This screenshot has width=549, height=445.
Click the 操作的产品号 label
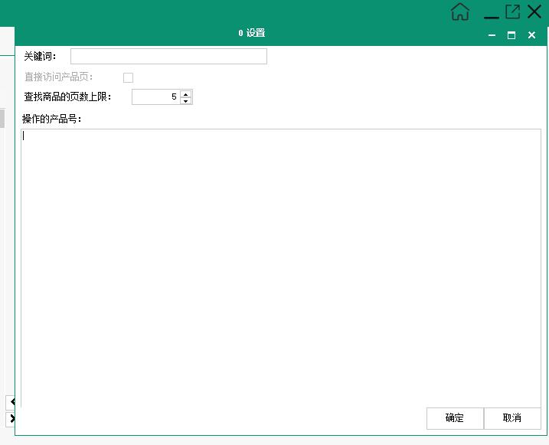[52, 119]
